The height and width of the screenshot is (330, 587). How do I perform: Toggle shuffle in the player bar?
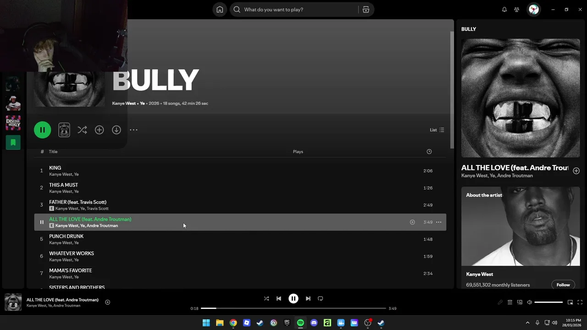[x=266, y=298]
